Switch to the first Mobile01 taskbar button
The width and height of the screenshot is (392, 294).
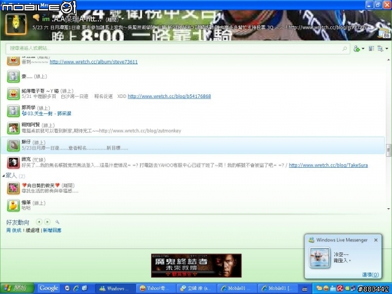pos(237,288)
